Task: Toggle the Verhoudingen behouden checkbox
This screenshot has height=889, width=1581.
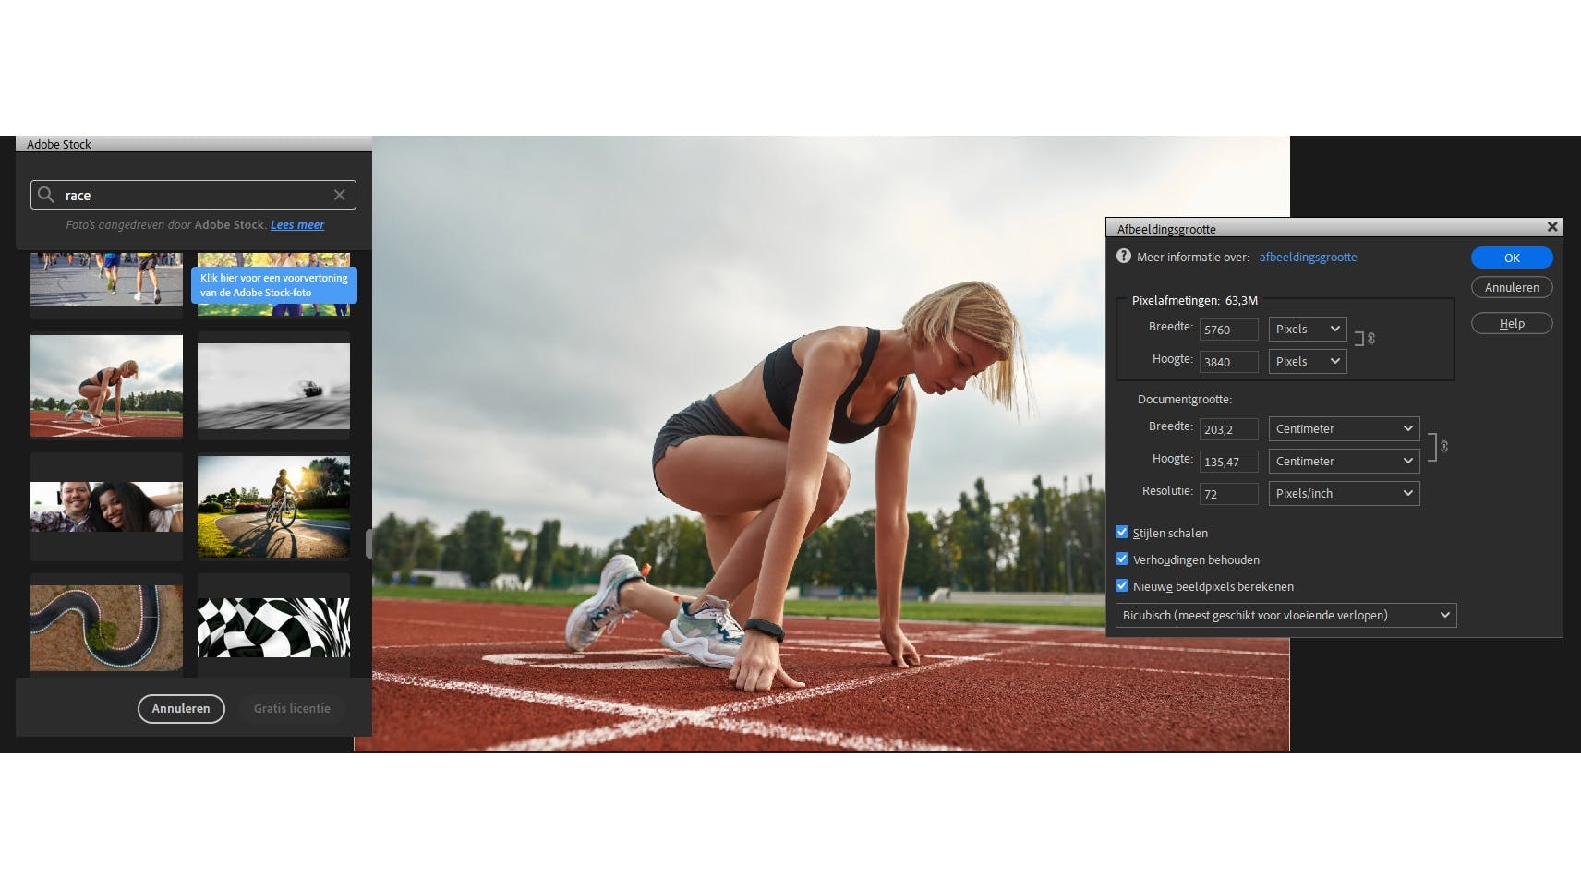Action: coord(1122,559)
